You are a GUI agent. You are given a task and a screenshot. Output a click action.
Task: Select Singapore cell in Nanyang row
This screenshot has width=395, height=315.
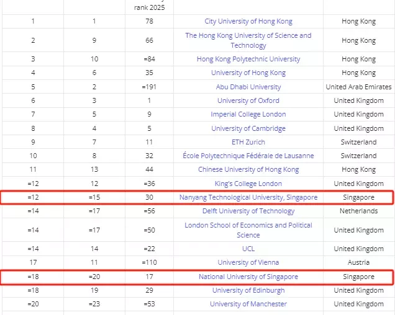pos(359,197)
